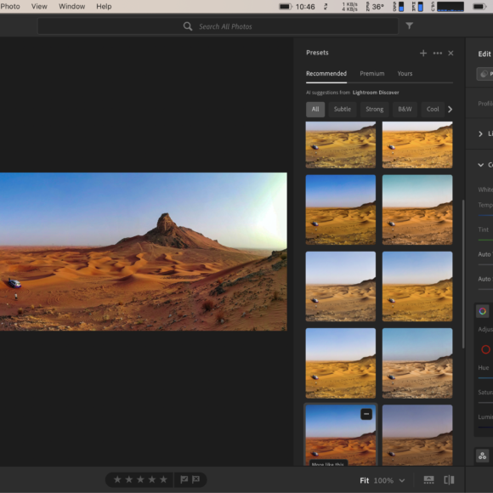Viewport: 493px width, 493px height.
Task: Click the main desert photo
Action: tap(144, 252)
